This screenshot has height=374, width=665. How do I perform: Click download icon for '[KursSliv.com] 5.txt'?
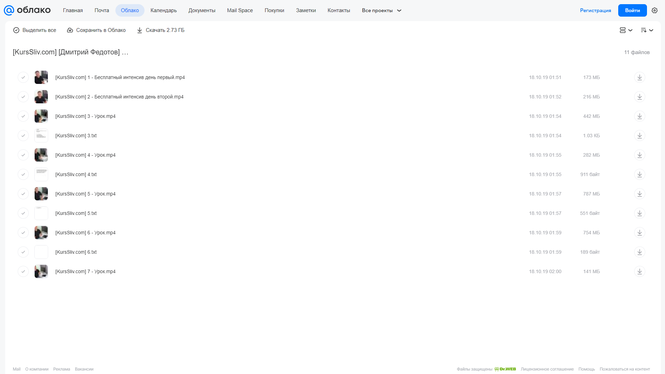639,213
